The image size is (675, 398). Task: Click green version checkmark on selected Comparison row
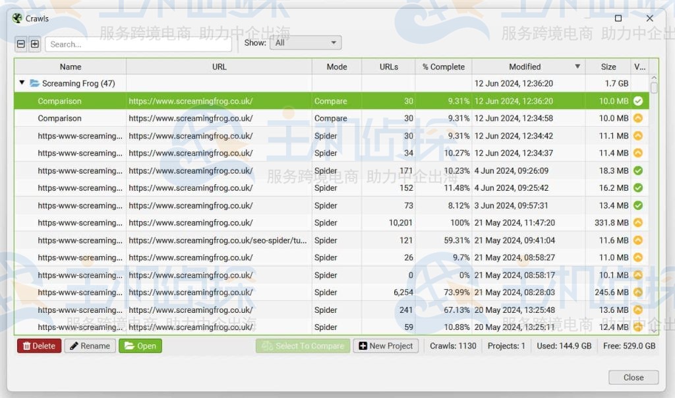pyautogui.click(x=637, y=101)
